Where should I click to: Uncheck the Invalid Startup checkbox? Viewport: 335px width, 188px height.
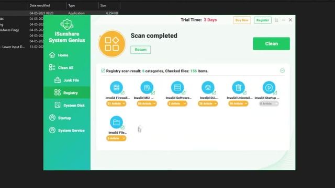(275, 92)
